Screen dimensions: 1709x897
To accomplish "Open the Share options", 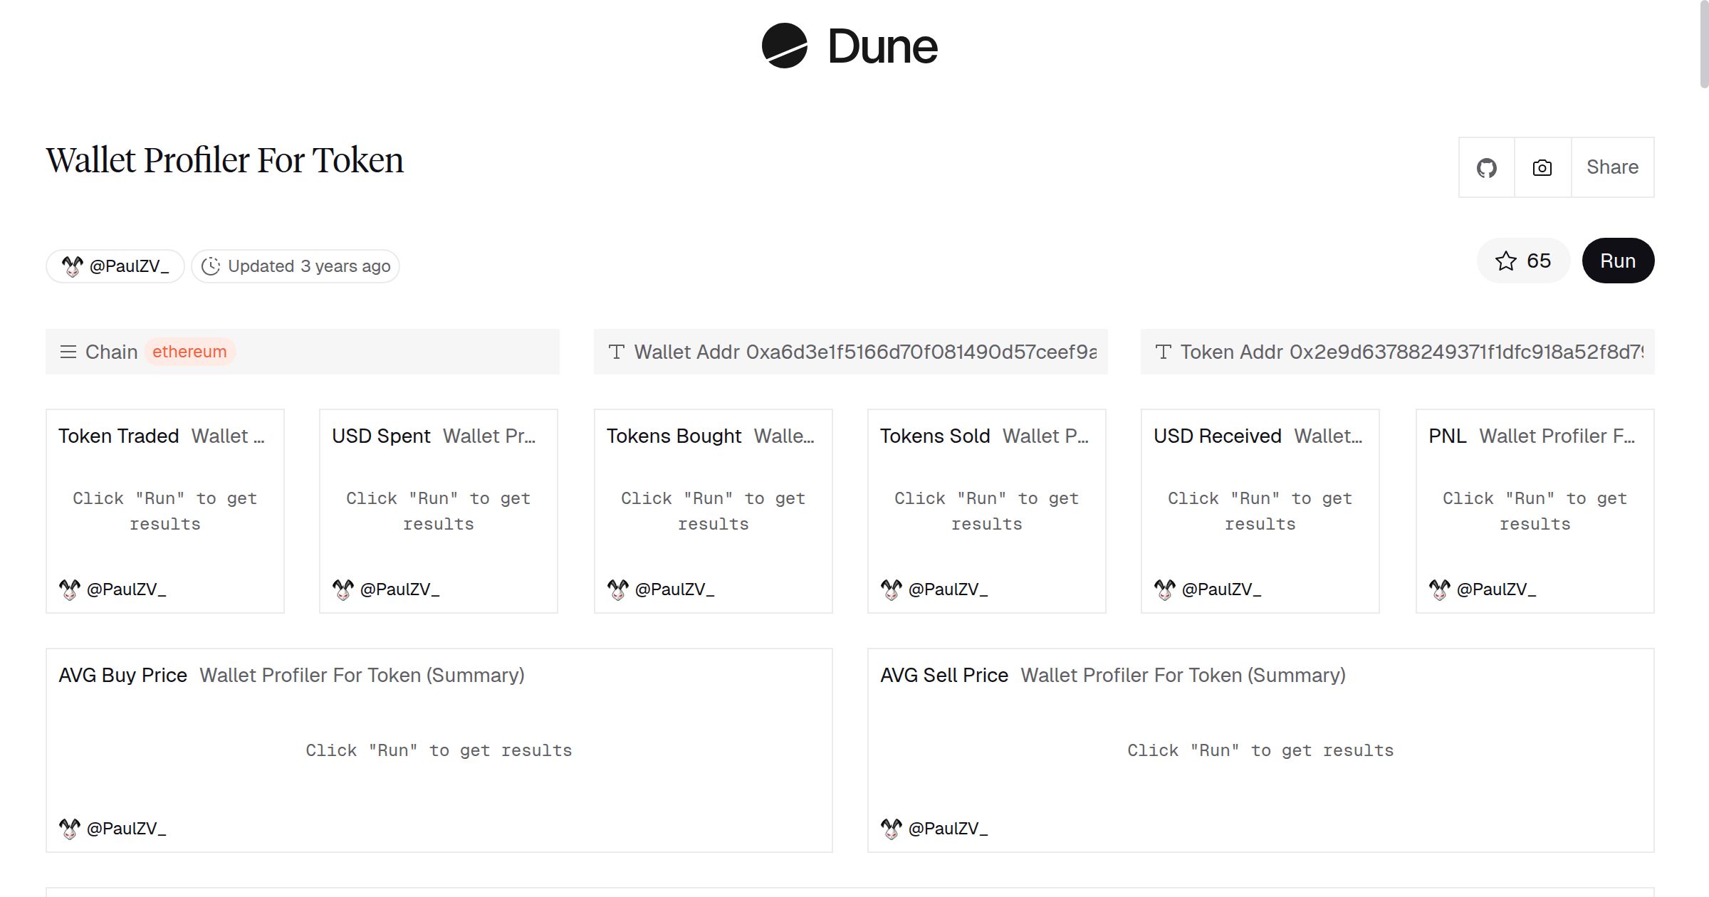I will click(1612, 167).
